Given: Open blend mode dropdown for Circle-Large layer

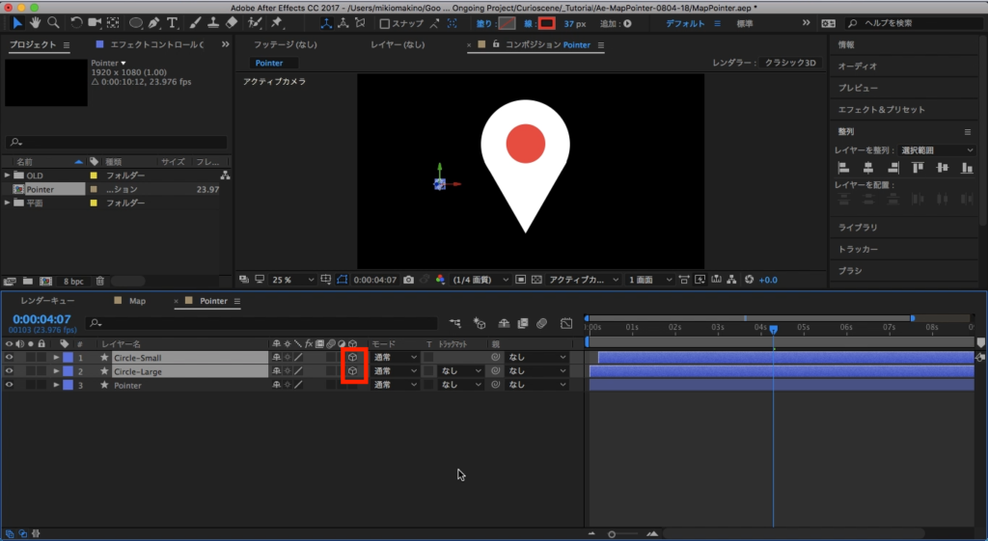Looking at the screenshot, I should coord(395,371).
